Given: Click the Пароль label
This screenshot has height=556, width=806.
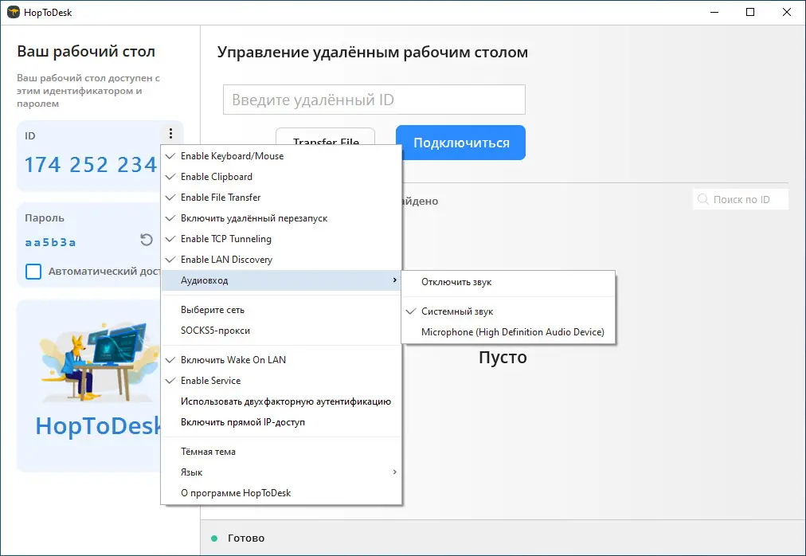Looking at the screenshot, I should pyautogui.click(x=45, y=217).
